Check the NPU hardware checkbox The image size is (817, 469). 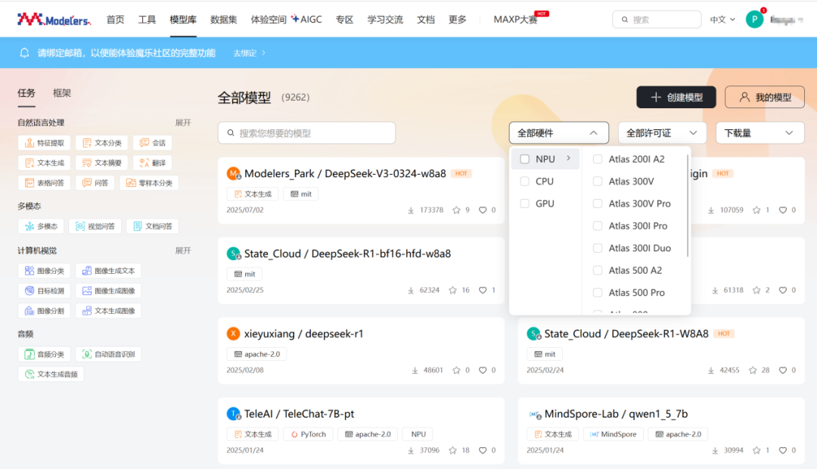click(525, 159)
